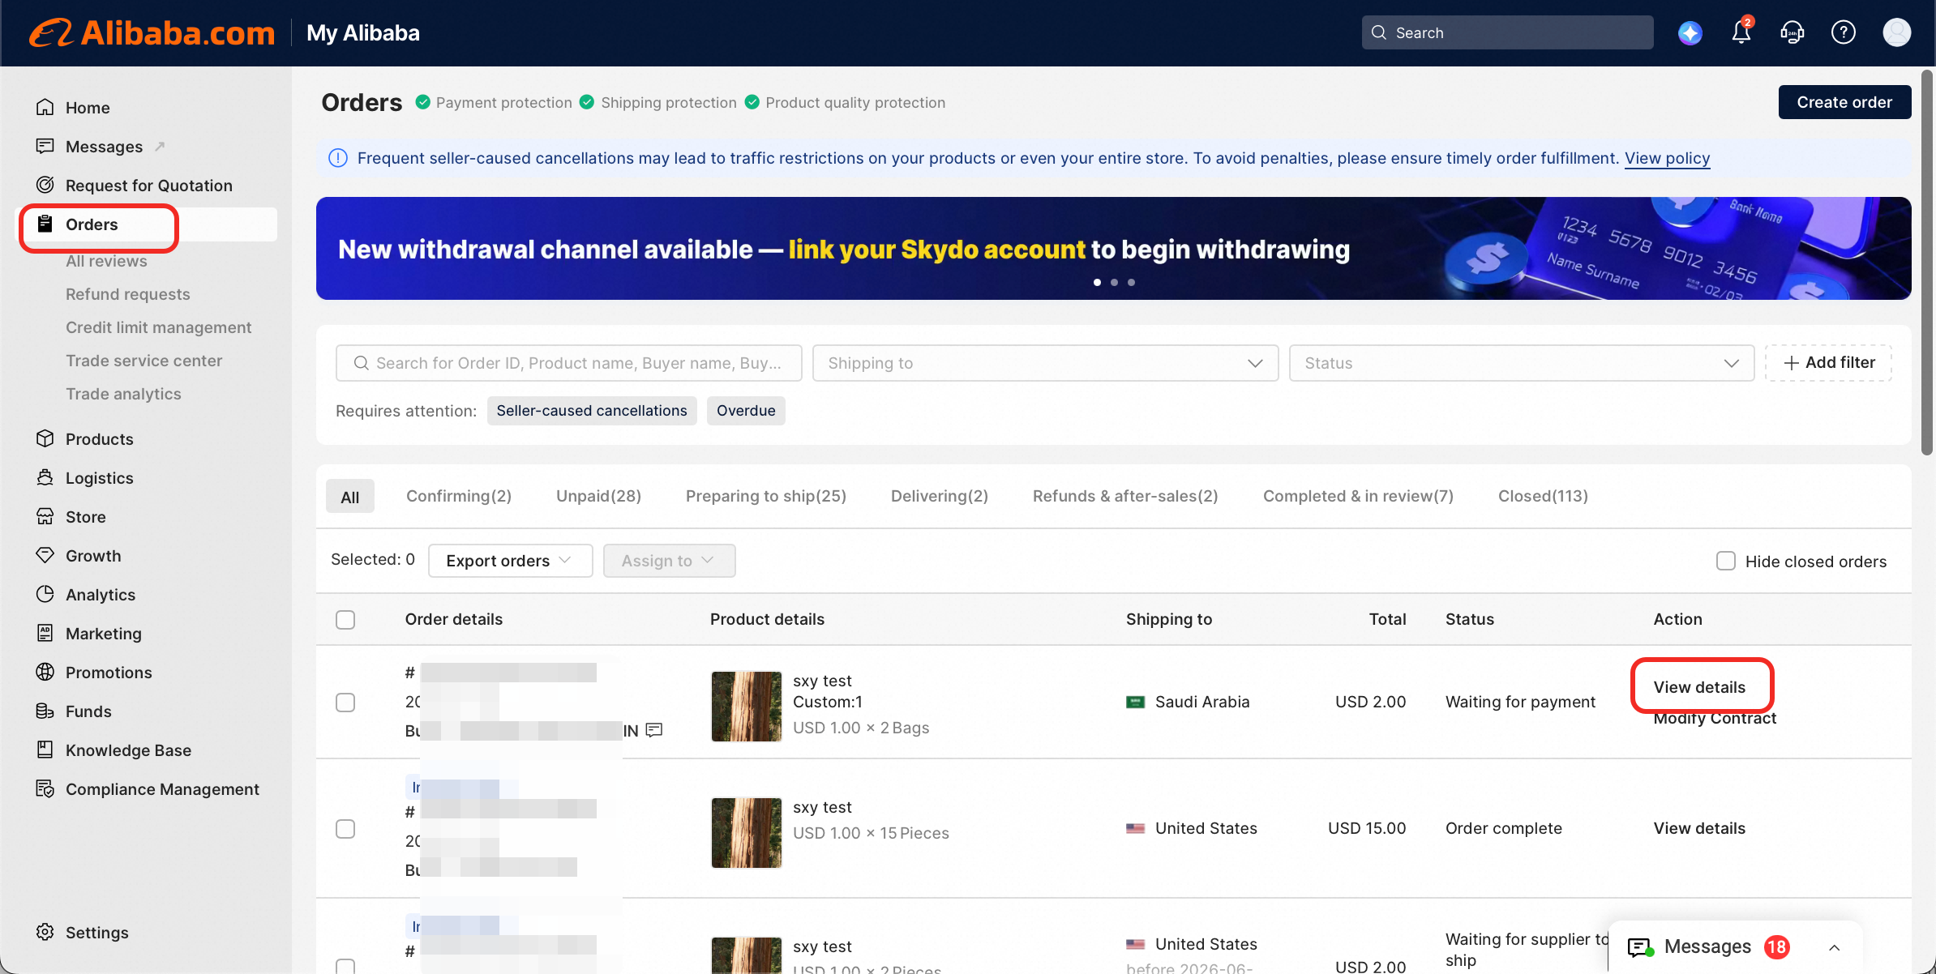Image resolution: width=1936 pixels, height=974 pixels.
Task: Click the Messages sidebar icon
Action: click(45, 147)
